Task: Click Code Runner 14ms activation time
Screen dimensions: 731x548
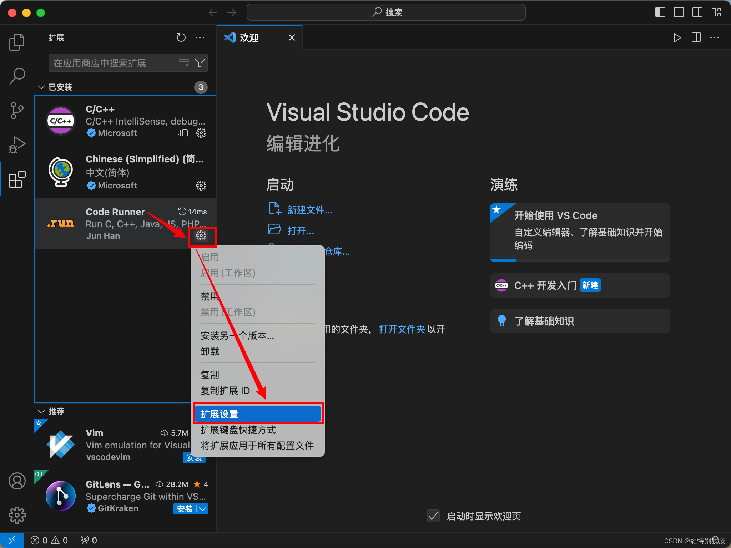Action: point(193,212)
